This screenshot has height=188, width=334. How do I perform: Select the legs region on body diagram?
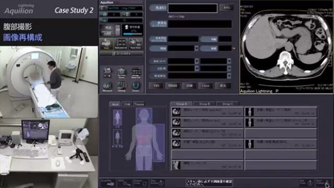pyautogui.click(x=144, y=162)
